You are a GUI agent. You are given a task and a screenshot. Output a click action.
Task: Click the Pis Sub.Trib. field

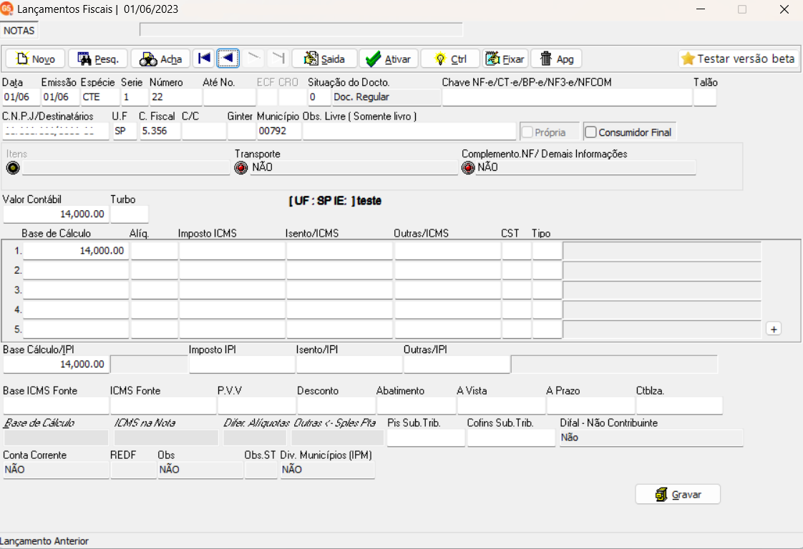click(x=426, y=438)
